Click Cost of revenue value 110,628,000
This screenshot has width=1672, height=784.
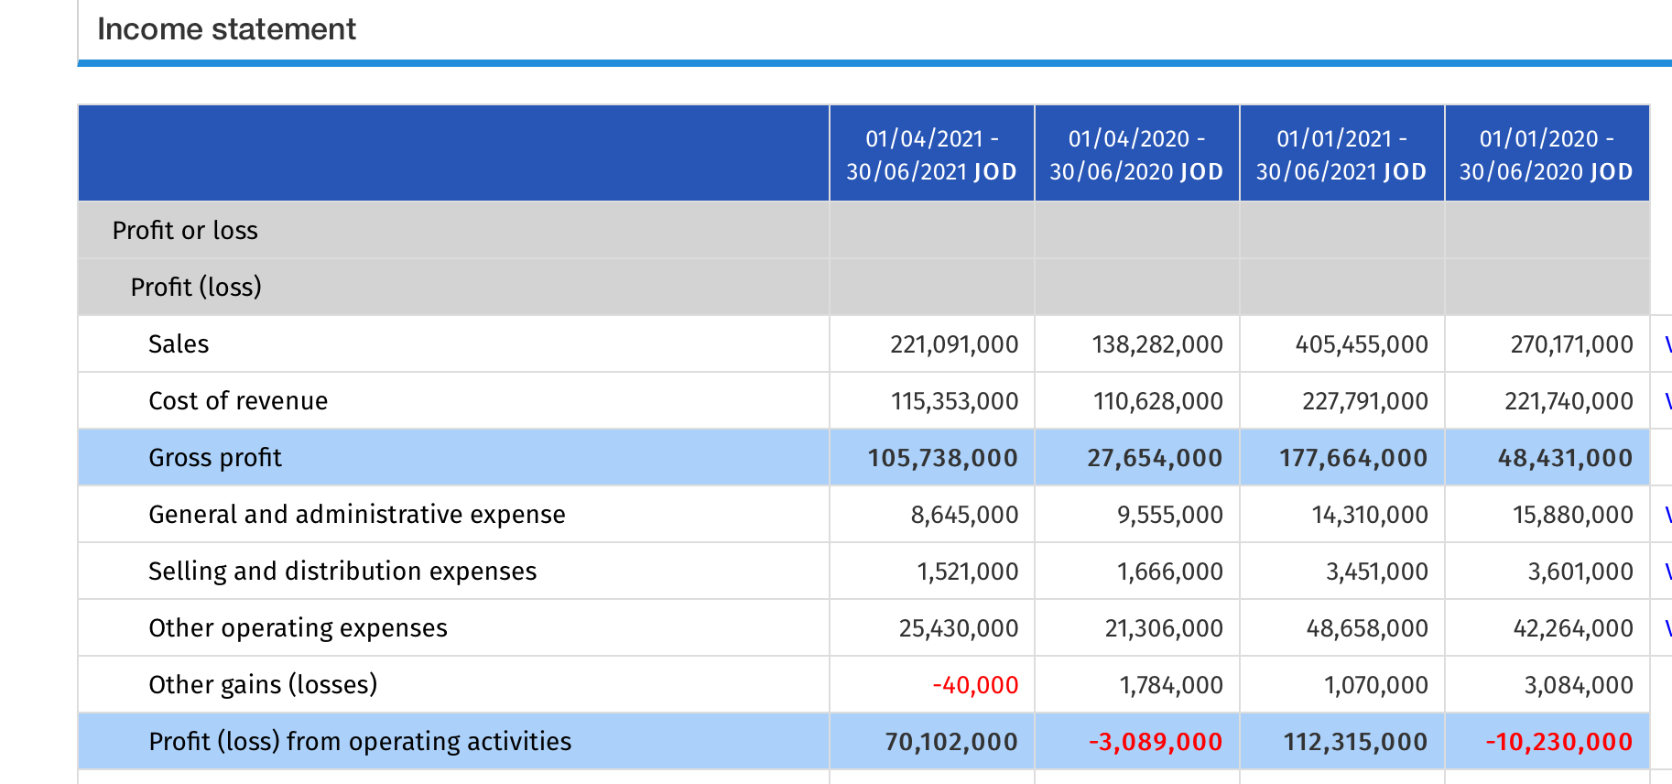[x=1158, y=401]
